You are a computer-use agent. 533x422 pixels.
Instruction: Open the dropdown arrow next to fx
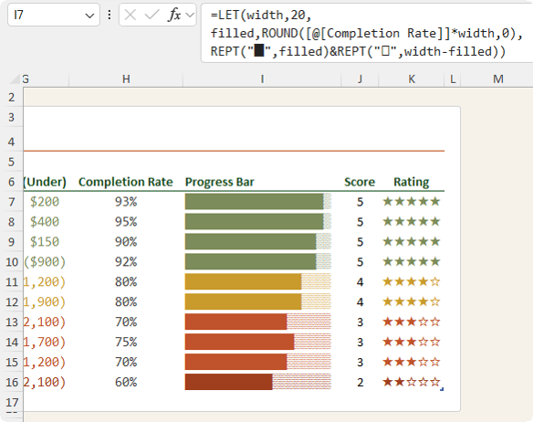tap(190, 16)
